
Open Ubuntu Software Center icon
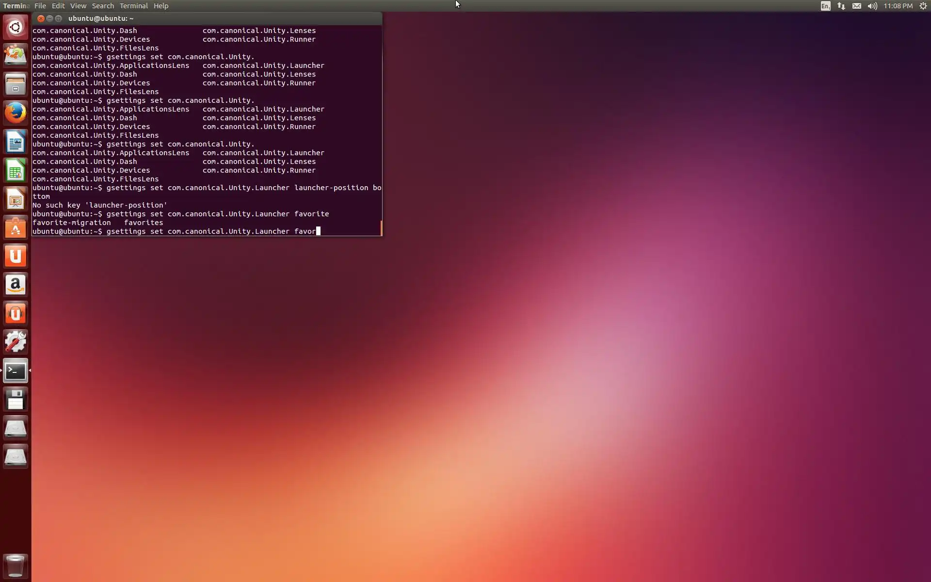point(16,228)
